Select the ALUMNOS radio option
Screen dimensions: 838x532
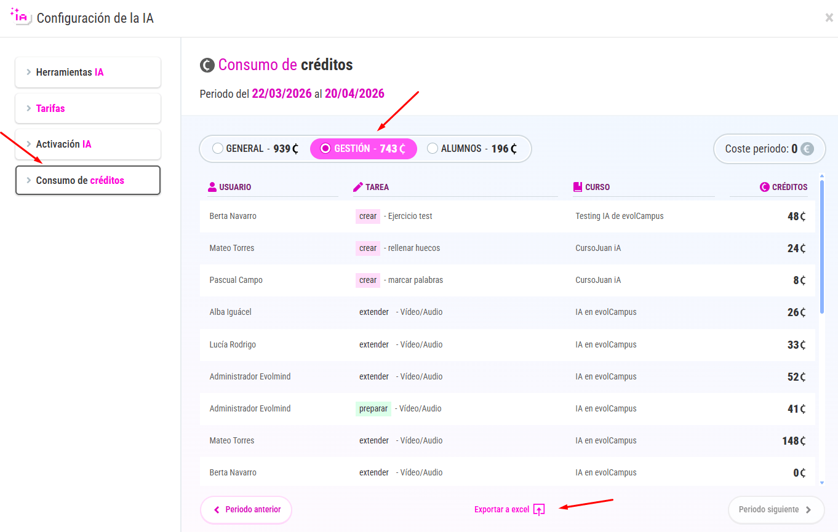pos(433,148)
